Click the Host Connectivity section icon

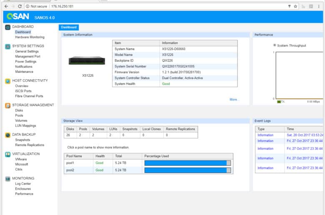(7, 81)
